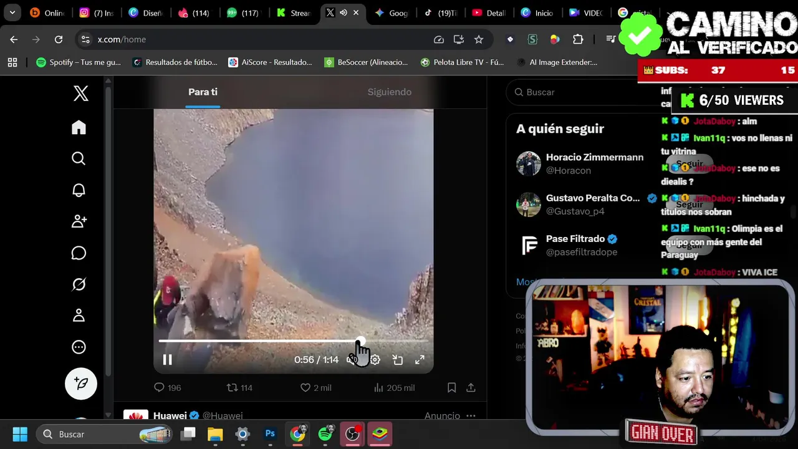Open video settings gear
The image size is (798, 449).
375,360
